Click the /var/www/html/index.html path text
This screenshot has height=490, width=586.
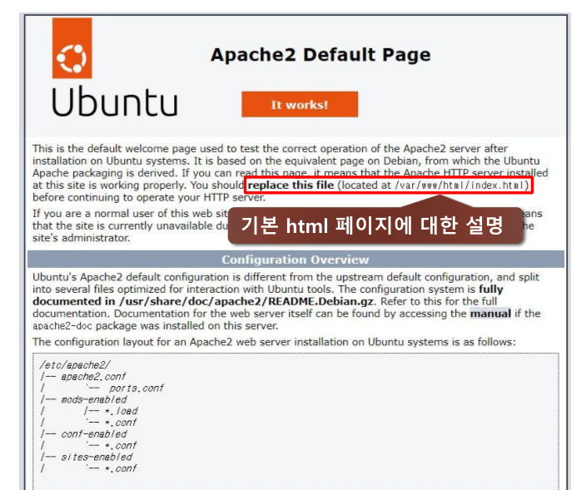(x=460, y=186)
